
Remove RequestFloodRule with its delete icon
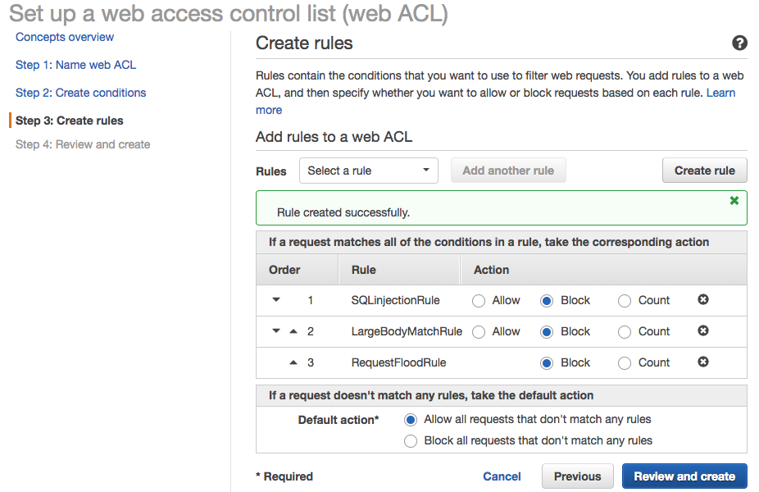coord(703,362)
